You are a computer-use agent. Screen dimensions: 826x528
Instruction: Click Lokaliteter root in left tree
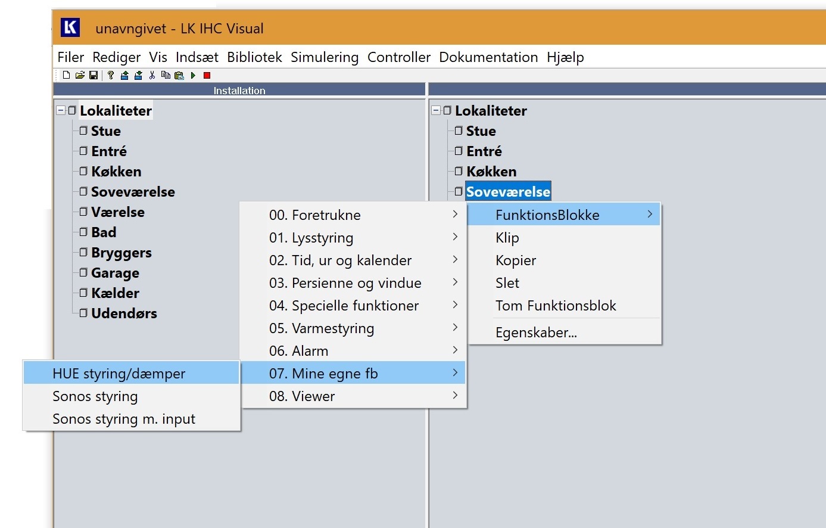tap(116, 111)
